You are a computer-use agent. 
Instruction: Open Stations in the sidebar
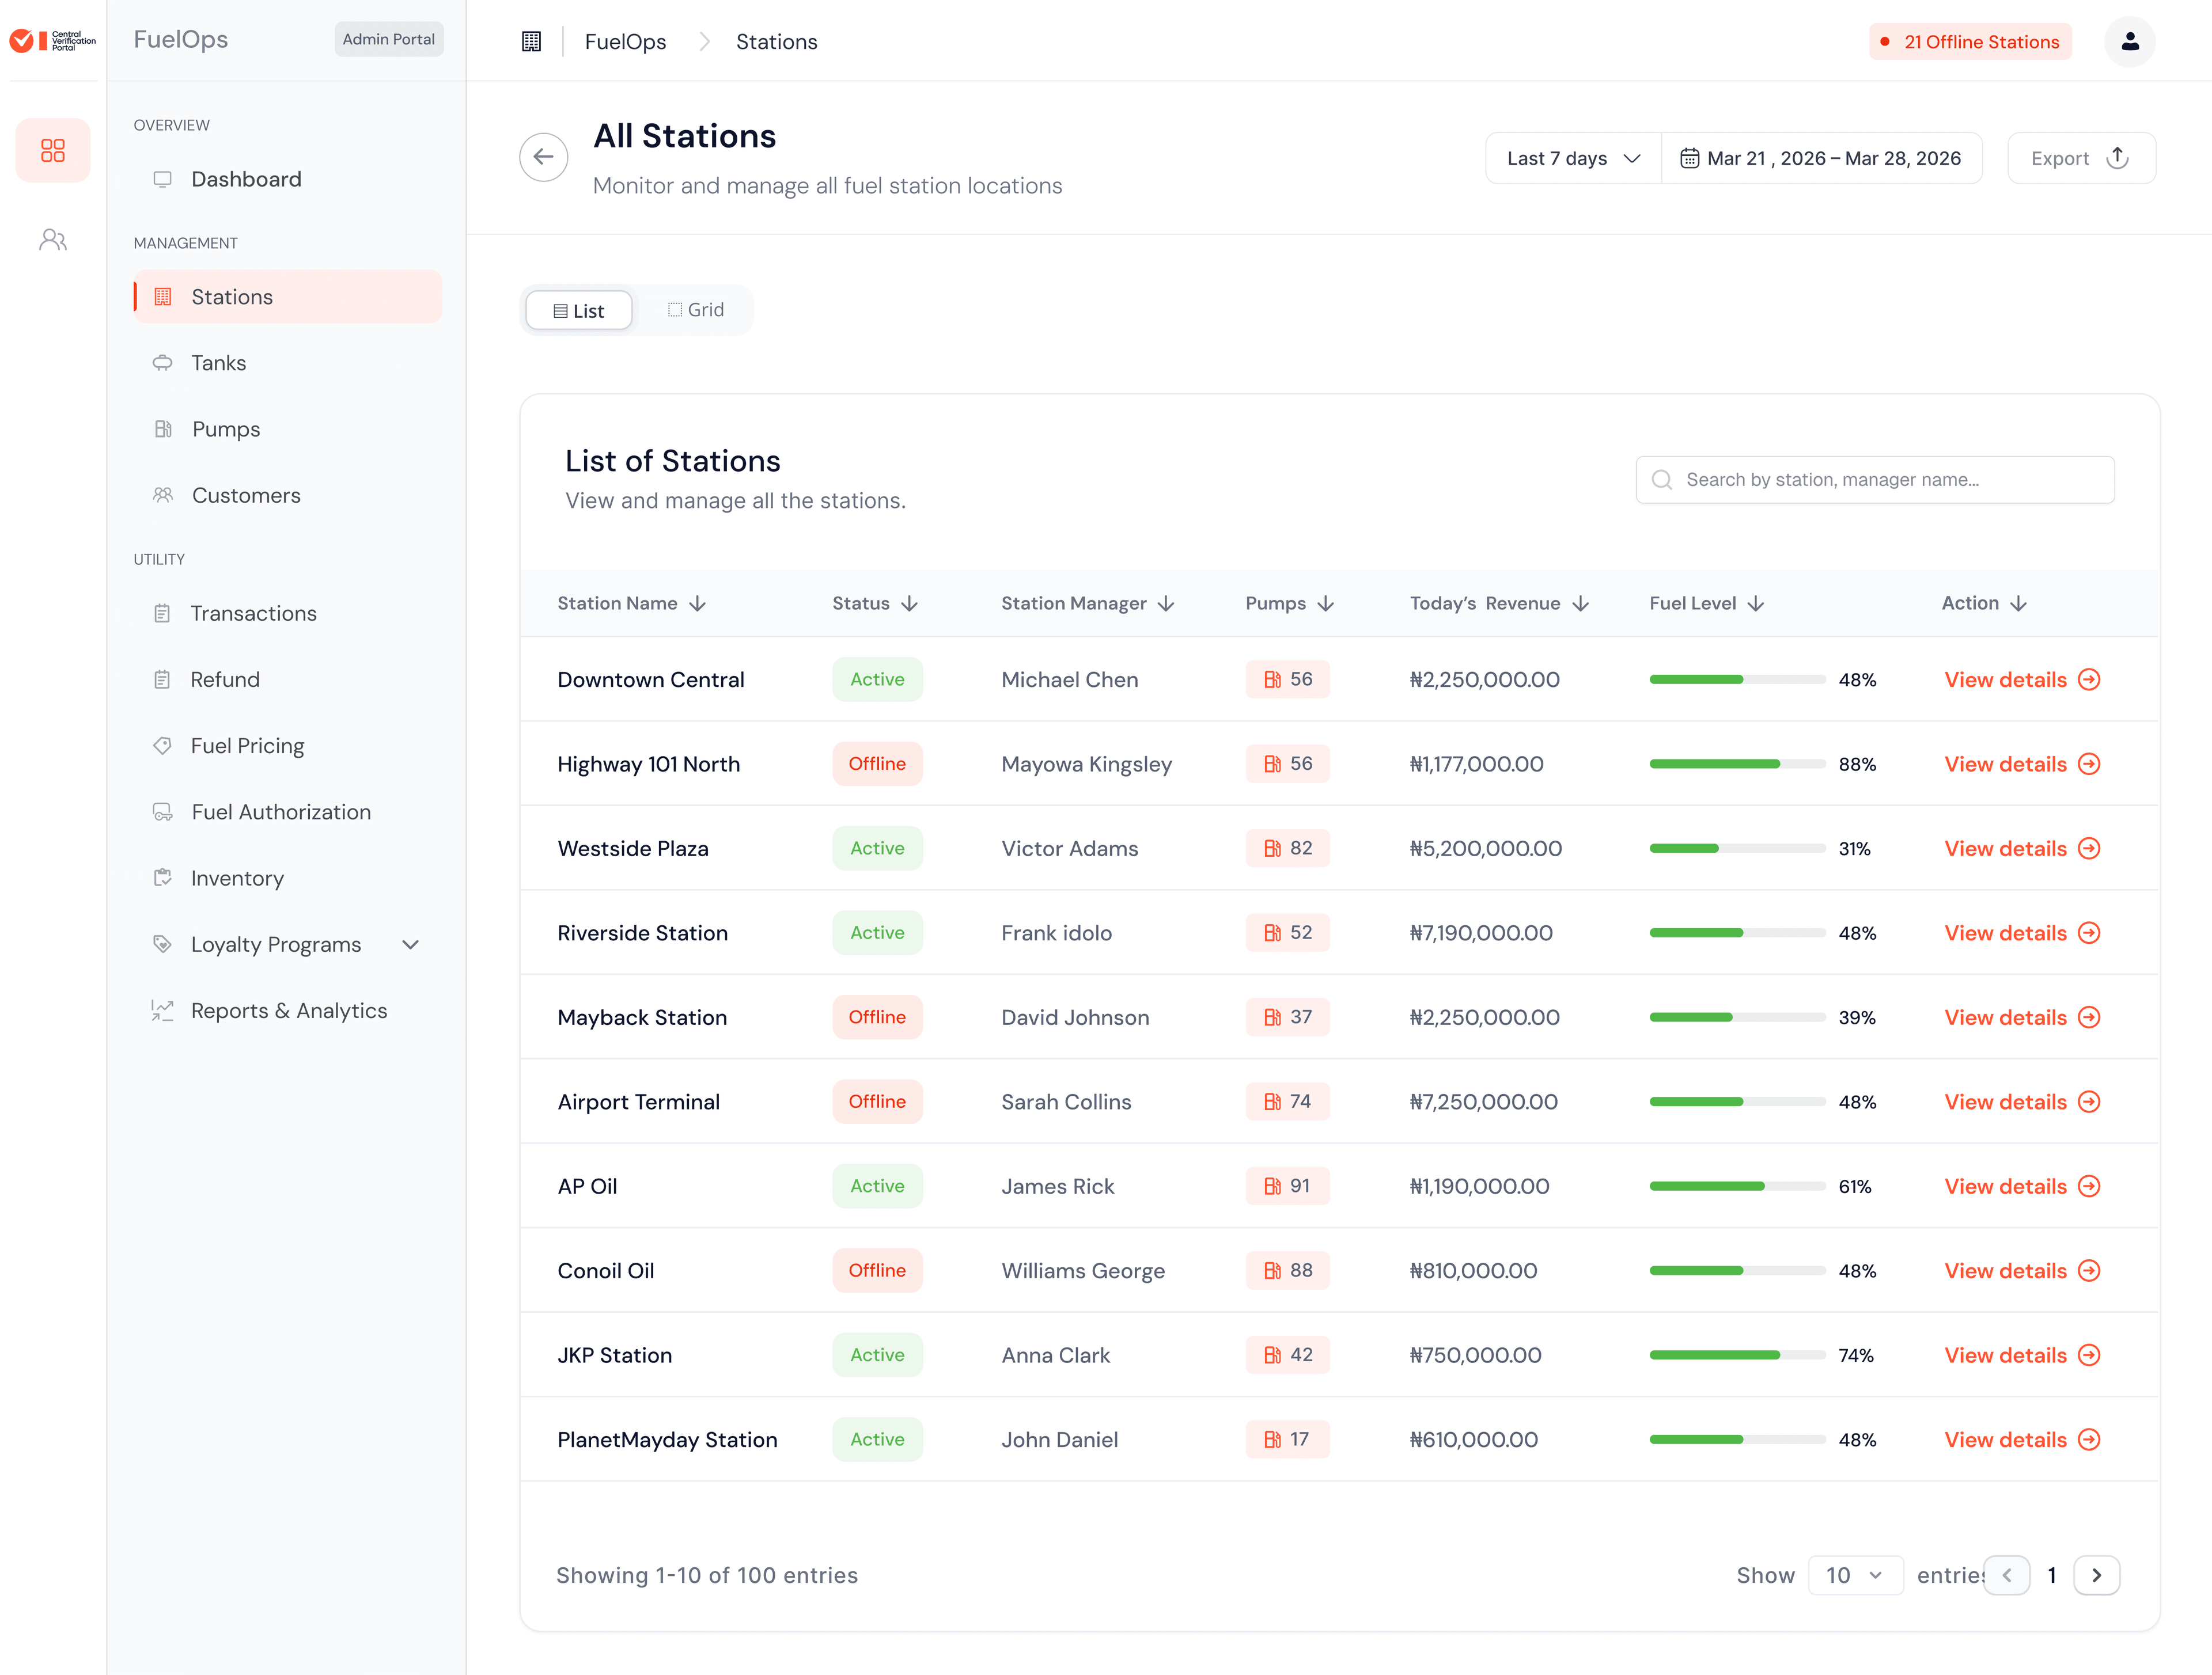pyautogui.click(x=288, y=297)
